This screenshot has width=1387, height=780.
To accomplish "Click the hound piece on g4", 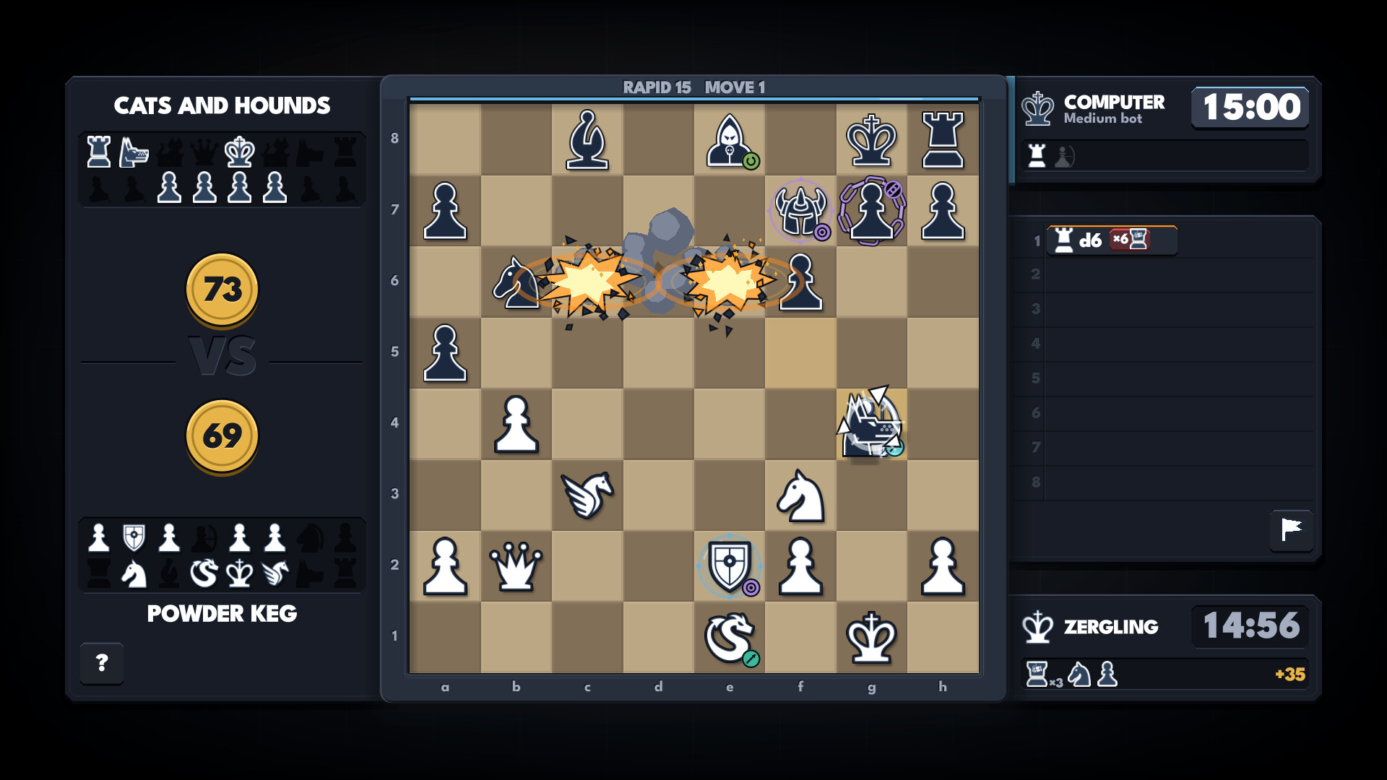I will [x=871, y=424].
